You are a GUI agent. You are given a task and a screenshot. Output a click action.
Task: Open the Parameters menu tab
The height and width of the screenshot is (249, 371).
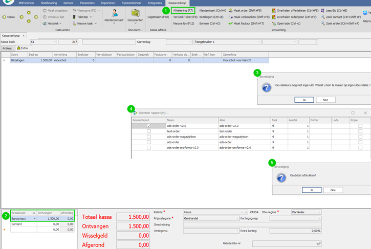(x=87, y=3)
